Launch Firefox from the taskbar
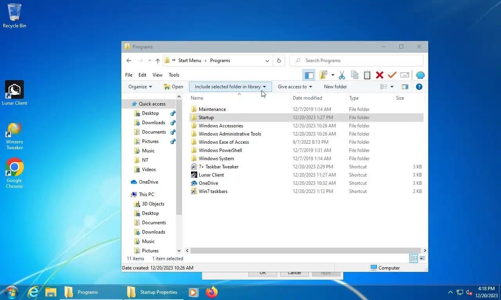 click(212, 292)
